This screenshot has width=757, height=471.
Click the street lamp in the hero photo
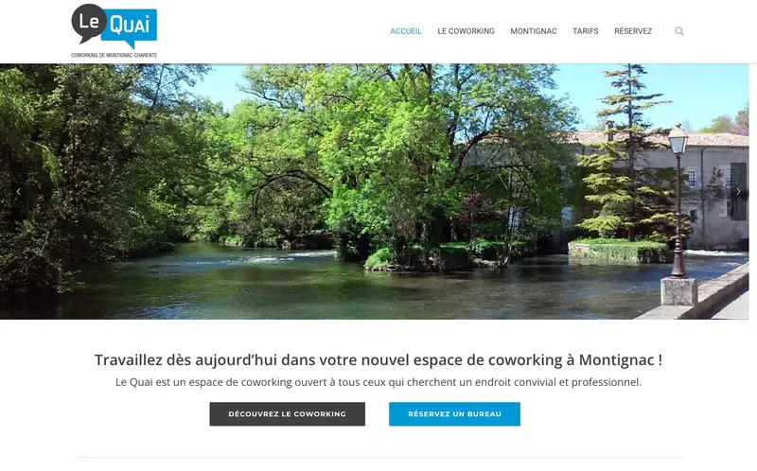coord(678,201)
